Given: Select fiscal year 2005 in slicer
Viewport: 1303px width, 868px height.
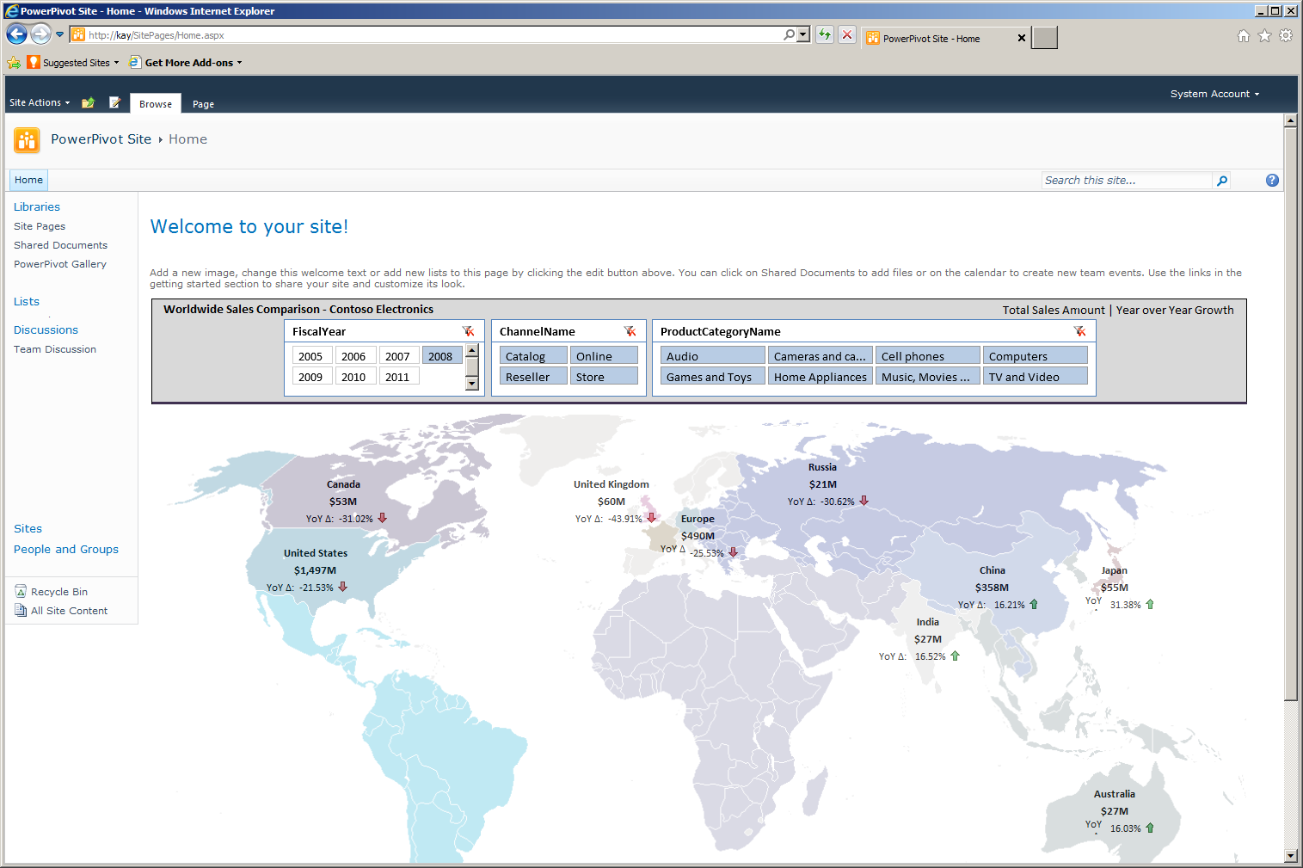Looking at the screenshot, I should 310,356.
